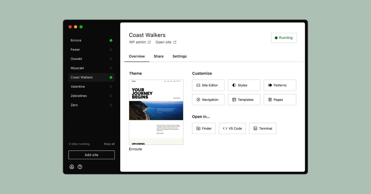Reveal the site folder in Finder
The image size is (371, 194).
point(203,128)
